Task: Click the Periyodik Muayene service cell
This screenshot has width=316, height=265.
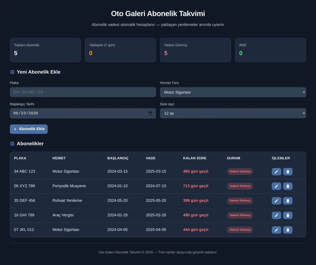Action: pyautogui.click(x=69, y=186)
